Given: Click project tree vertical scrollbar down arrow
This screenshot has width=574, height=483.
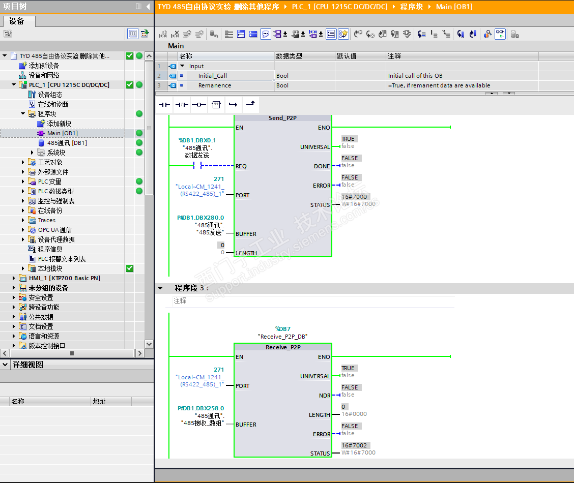Looking at the screenshot, I should click(149, 344).
